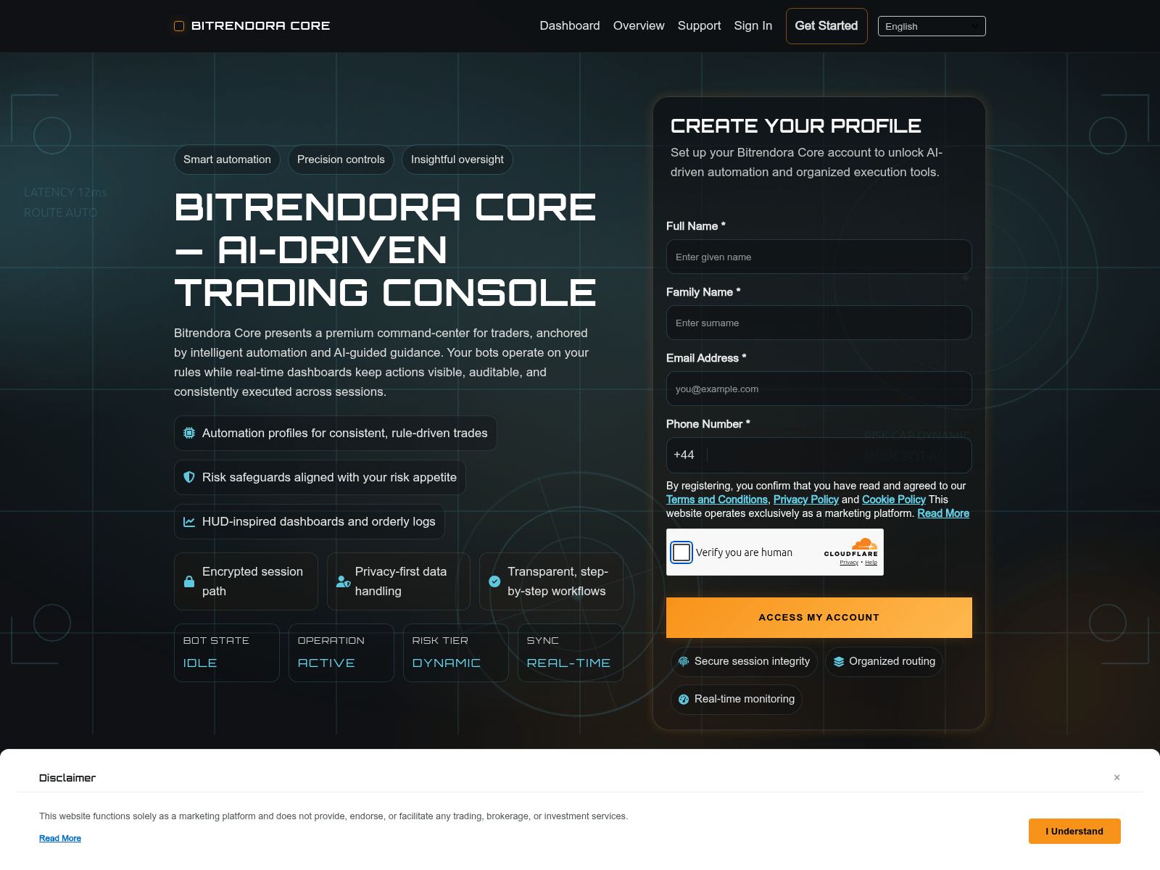Open the Cloudflare Help link
Image resolution: width=1160 pixels, height=870 pixels.
click(871, 563)
